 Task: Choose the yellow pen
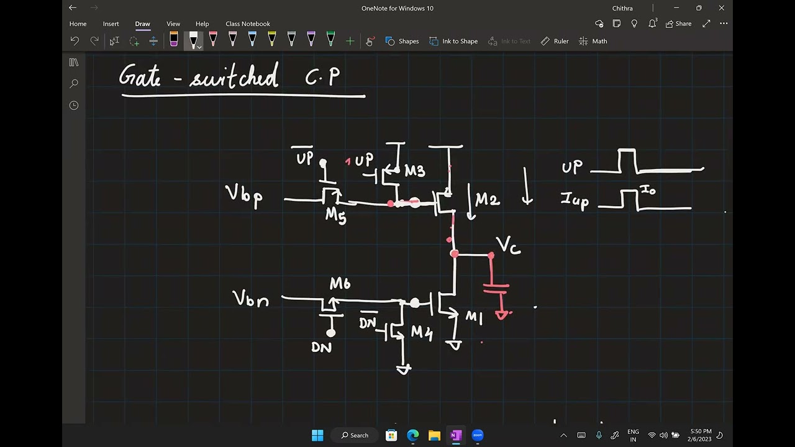[x=272, y=40]
